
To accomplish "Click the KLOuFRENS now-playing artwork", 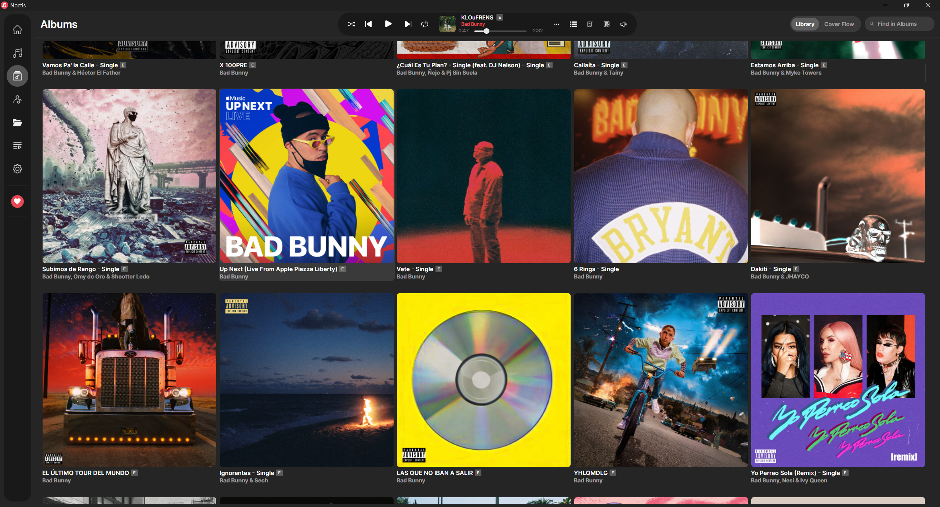I will click(x=448, y=24).
